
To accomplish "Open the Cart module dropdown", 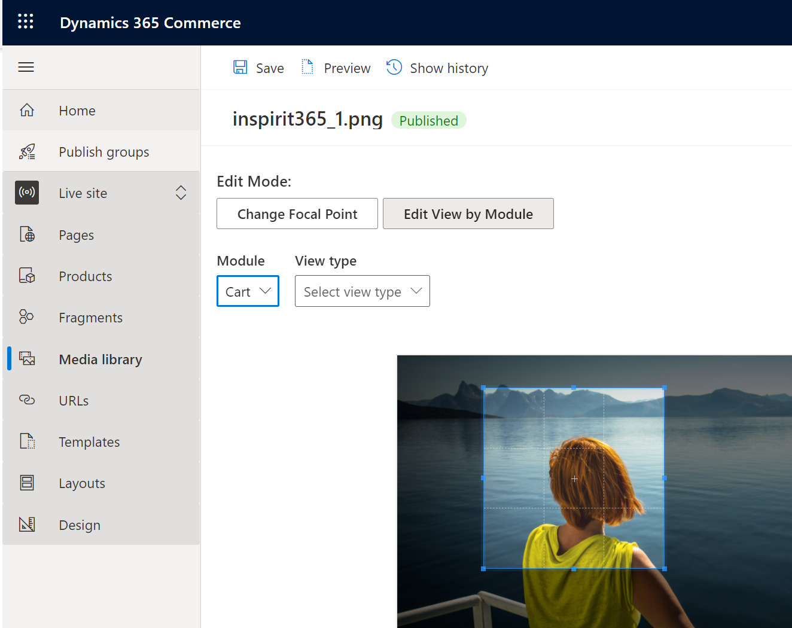I will pyautogui.click(x=248, y=291).
